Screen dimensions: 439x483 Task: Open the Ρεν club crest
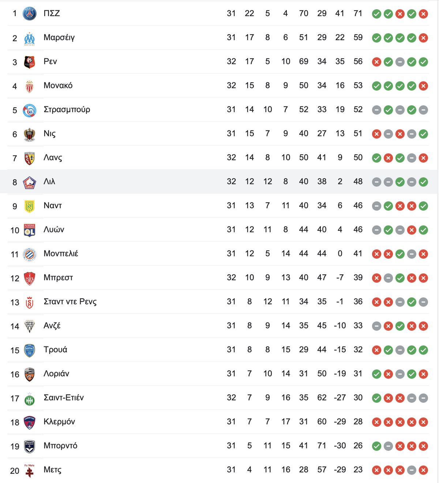30,62
